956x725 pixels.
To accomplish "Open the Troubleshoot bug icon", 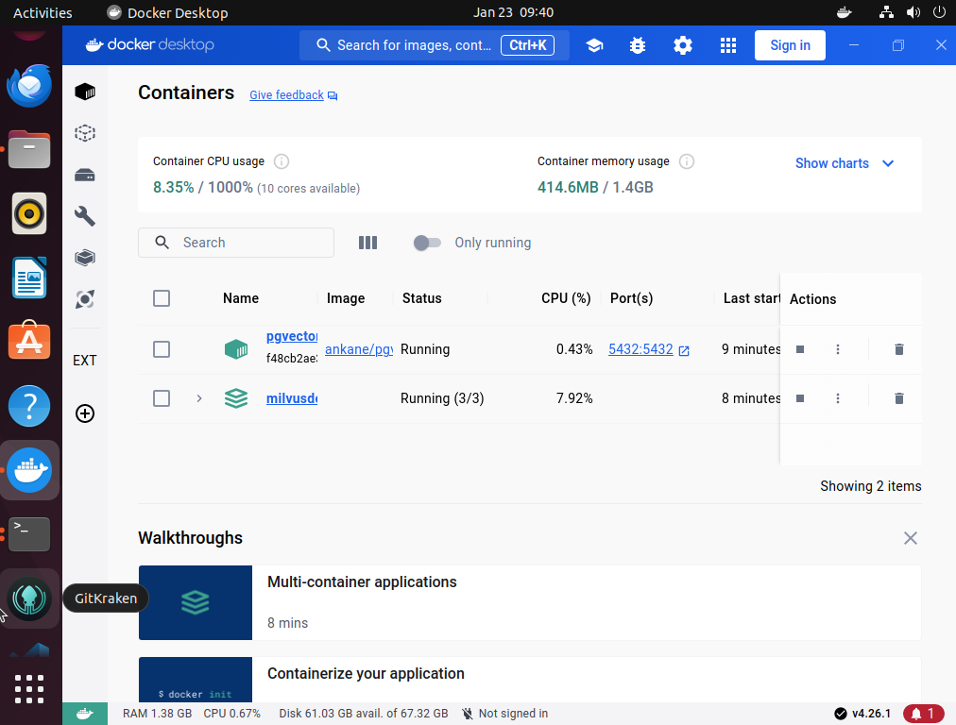I will click(x=638, y=45).
